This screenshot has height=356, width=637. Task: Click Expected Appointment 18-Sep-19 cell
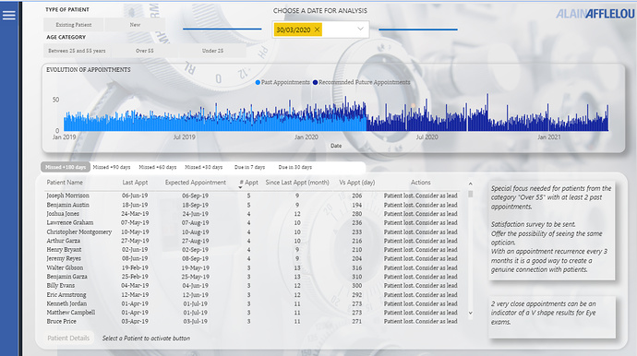click(196, 205)
